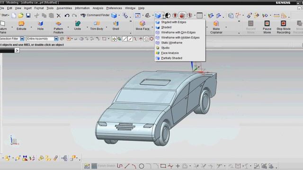303x170 pixels.
Task: Open the Assemblies menu
Action: [x=64, y=8]
